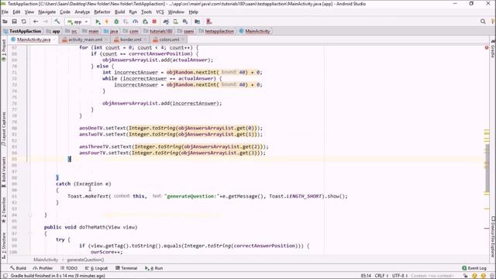Open Code menu
The image size is (496, 279).
point(65,12)
